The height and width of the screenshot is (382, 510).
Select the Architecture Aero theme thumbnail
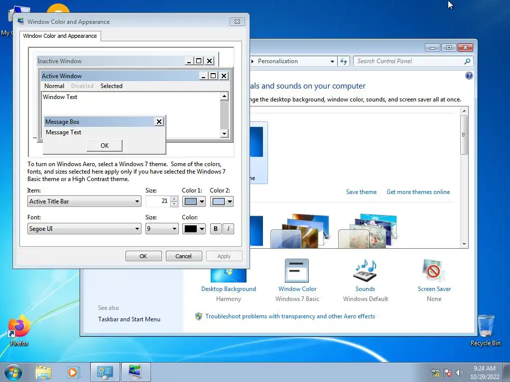[x=299, y=231]
